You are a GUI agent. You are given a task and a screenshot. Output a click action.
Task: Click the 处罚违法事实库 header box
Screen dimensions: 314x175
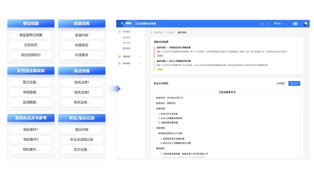[31, 70]
